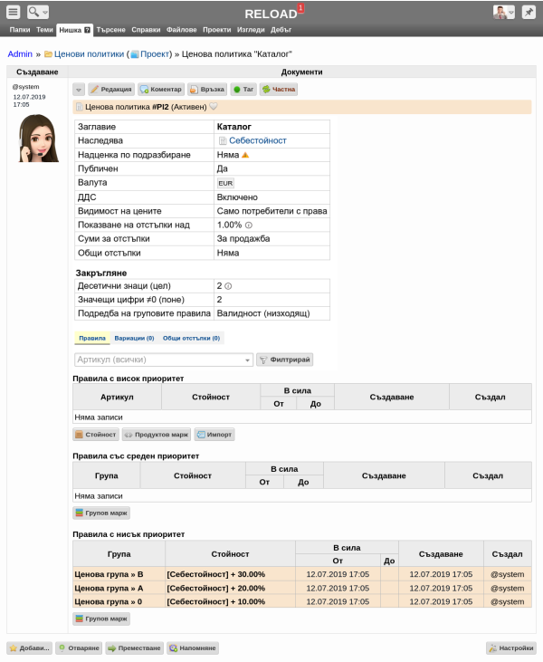543x662 pixels.
Task: Click the Стойност button under high priority
Action: (x=96, y=435)
